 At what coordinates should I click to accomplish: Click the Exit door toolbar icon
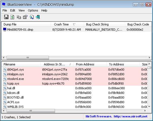coord(38,17)
